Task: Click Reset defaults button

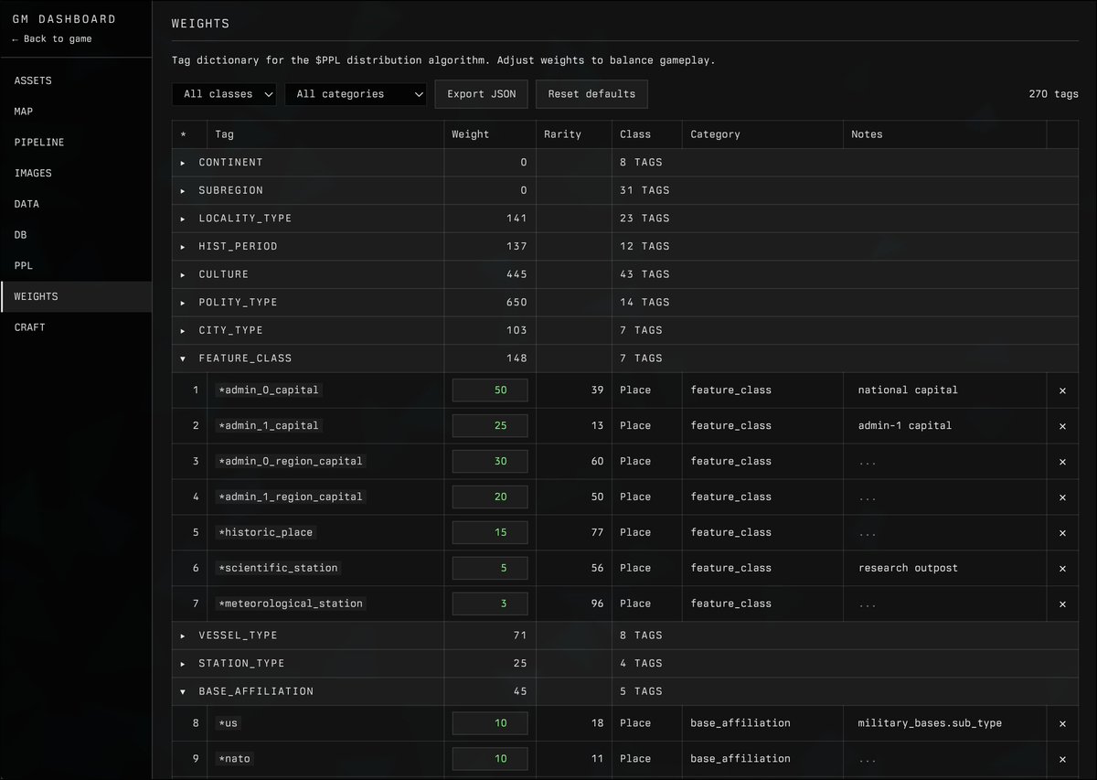Action: point(591,94)
